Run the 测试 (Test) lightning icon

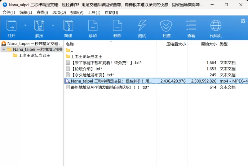[142, 26]
